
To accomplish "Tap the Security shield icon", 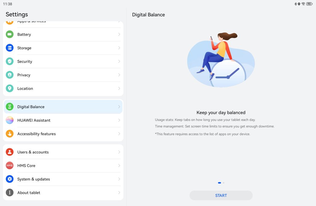I will pyautogui.click(x=10, y=61).
